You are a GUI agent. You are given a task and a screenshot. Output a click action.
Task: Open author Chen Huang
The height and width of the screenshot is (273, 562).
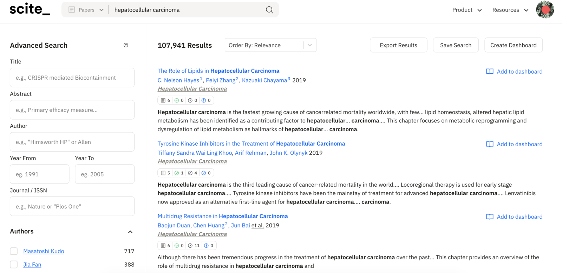209,226
